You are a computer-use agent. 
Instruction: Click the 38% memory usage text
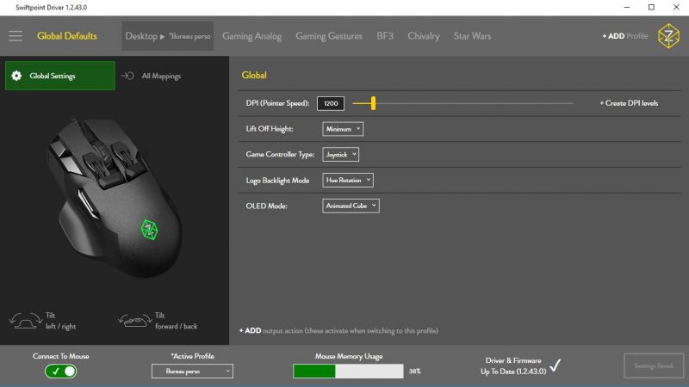(x=415, y=372)
